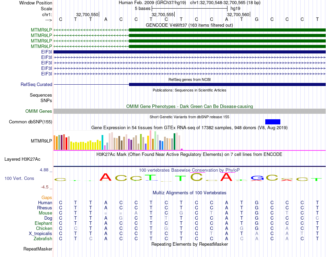The image size is (326, 257).
Task: Click the dark green bar in the GTEx chart
Action: point(174,142)
